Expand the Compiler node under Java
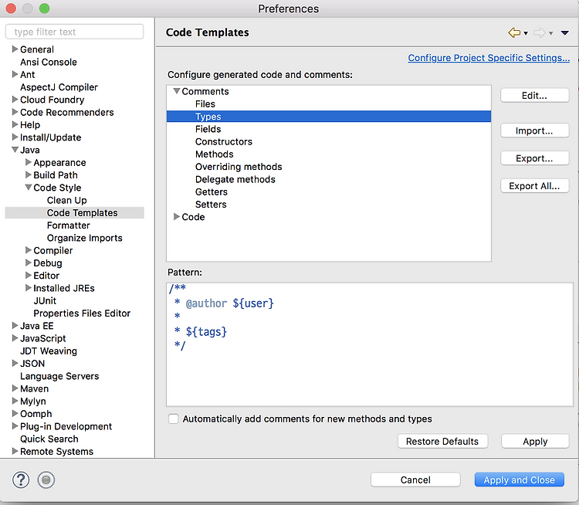579x505 pixels. pyautogui.click(x=28, y=250)
